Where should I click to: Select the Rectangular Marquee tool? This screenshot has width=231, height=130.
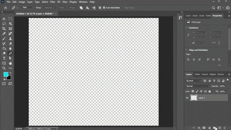10,19
